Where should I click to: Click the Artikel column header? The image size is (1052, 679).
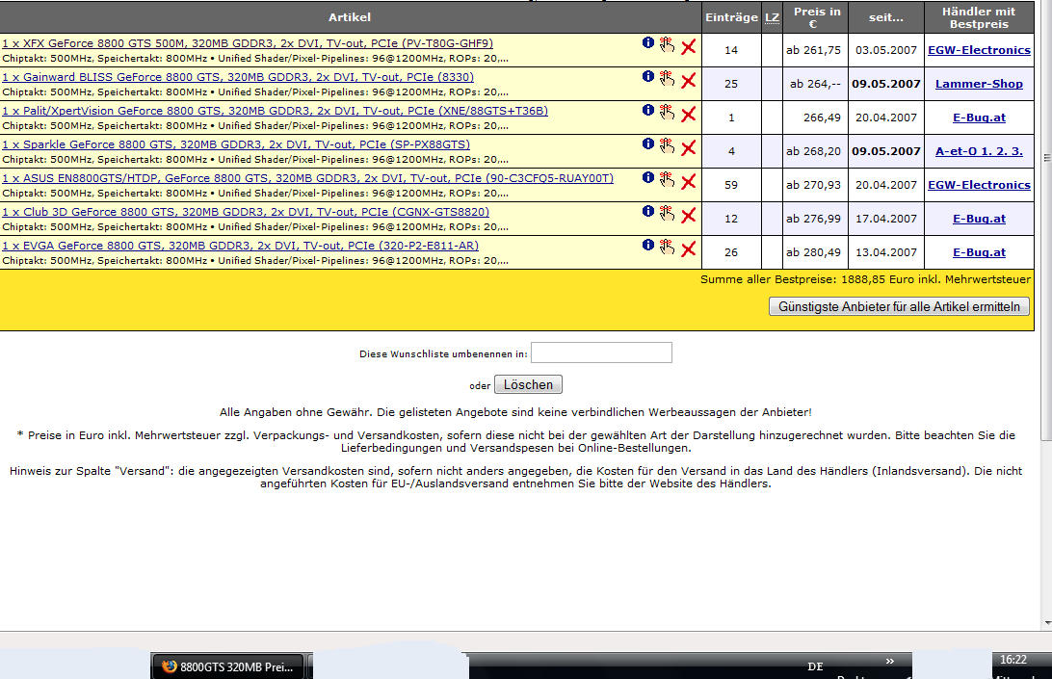click(350, 17)
